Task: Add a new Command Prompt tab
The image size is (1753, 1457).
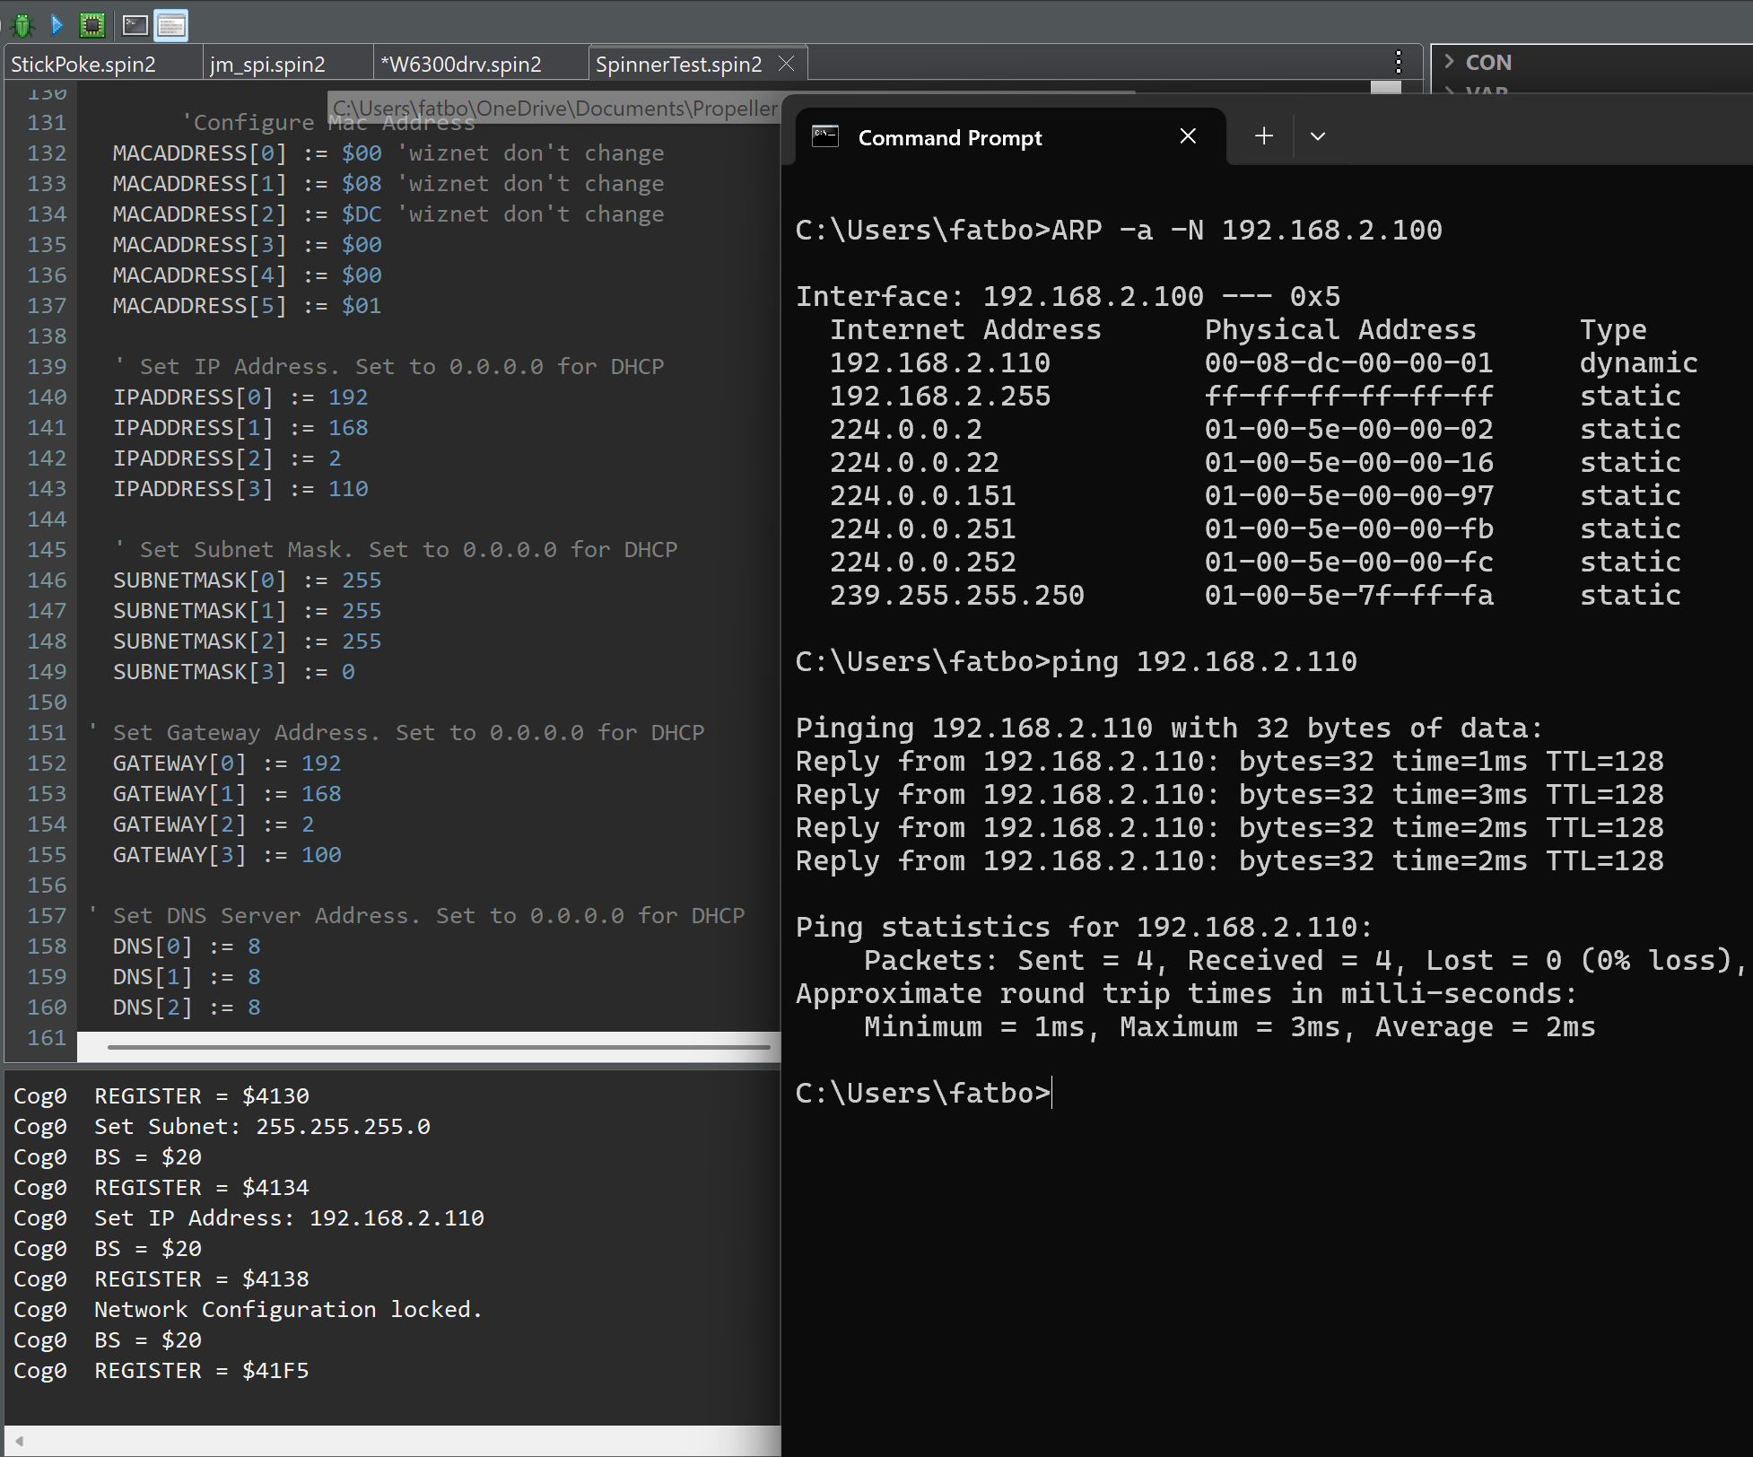Action: pos(1263,136)
